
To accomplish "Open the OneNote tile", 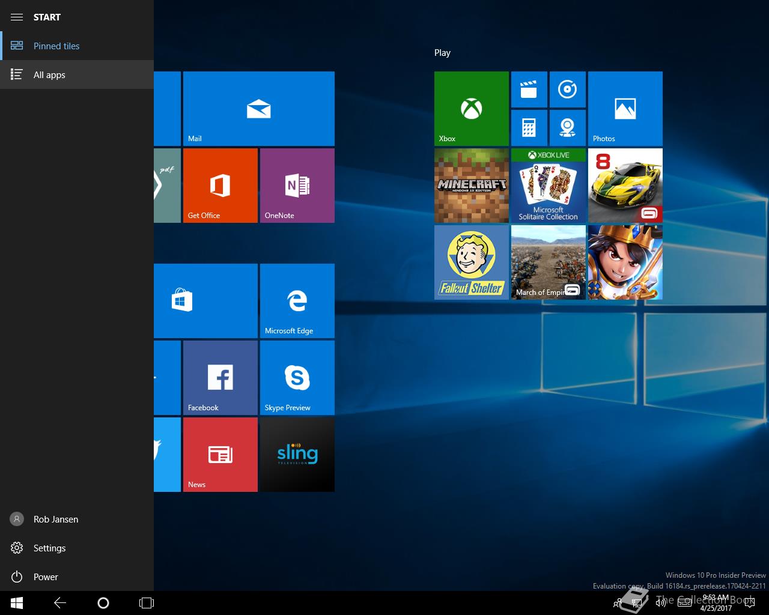I will [x=297, y=186].
